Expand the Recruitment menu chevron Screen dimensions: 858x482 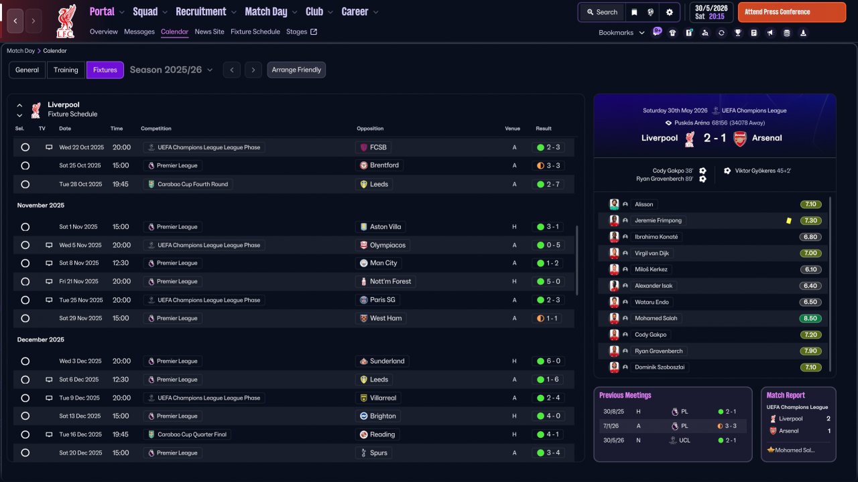coord(233,12)
